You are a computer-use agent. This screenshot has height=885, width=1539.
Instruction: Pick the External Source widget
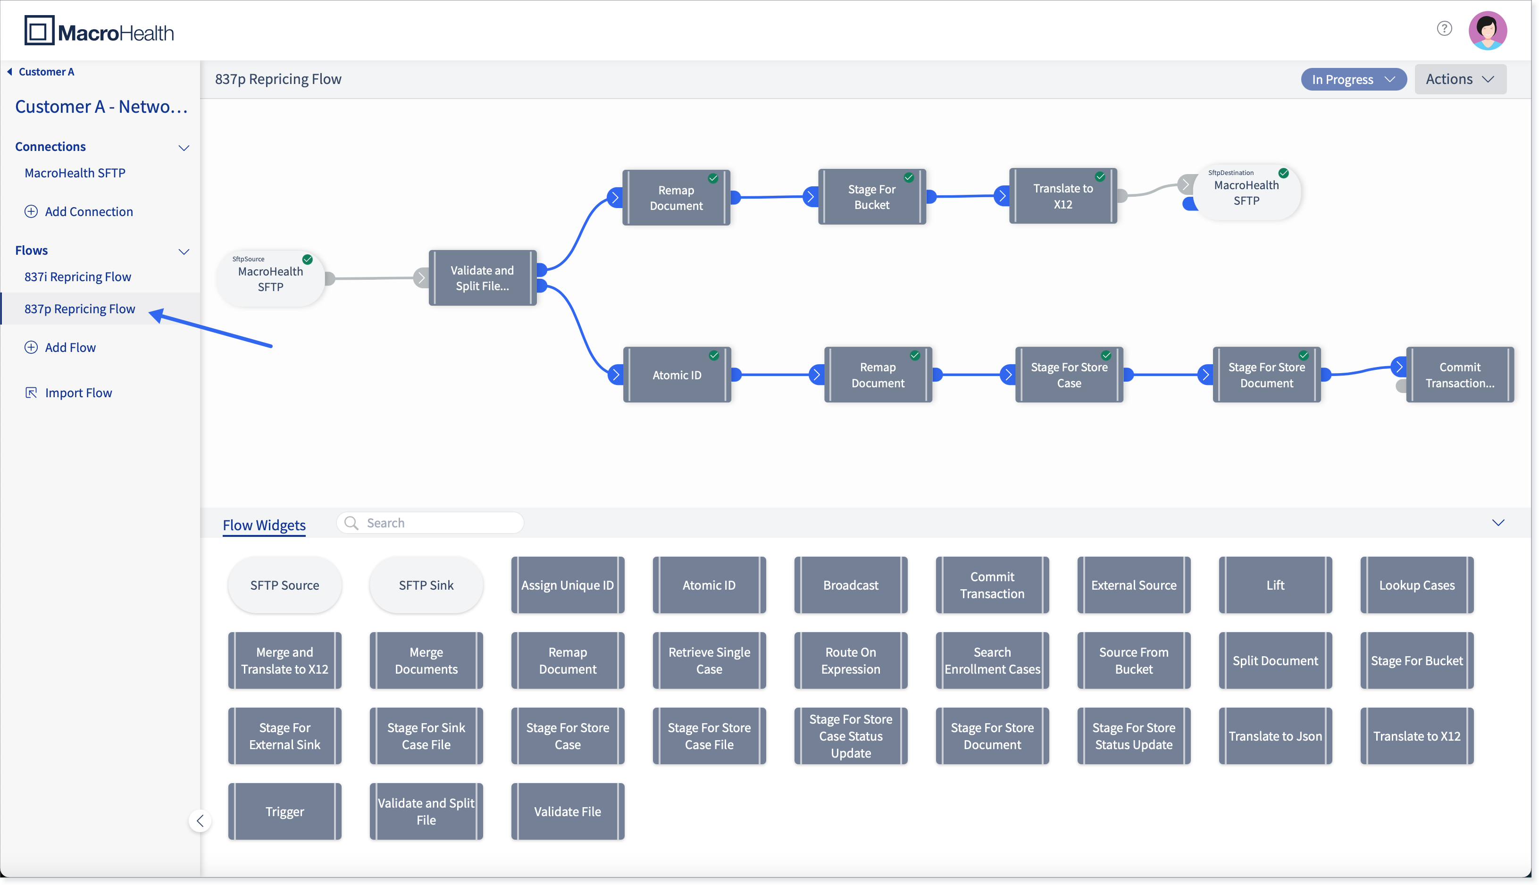(x=1134, y=585)
